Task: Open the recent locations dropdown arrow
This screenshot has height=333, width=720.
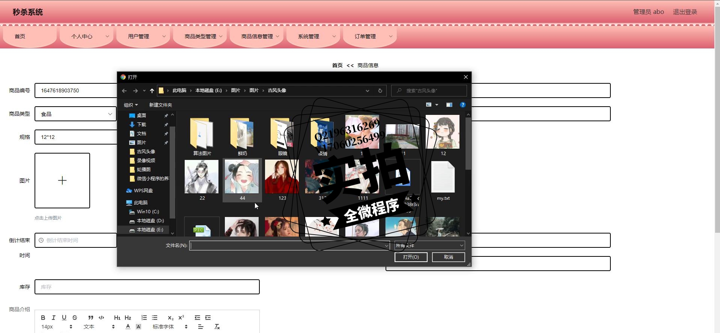Action: pos(144,90)
